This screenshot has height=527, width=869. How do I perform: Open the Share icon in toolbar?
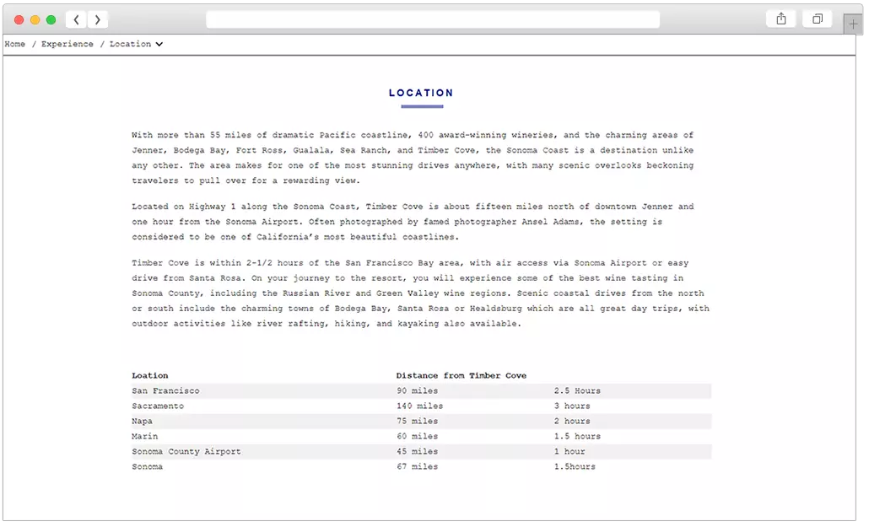point(781,19)
